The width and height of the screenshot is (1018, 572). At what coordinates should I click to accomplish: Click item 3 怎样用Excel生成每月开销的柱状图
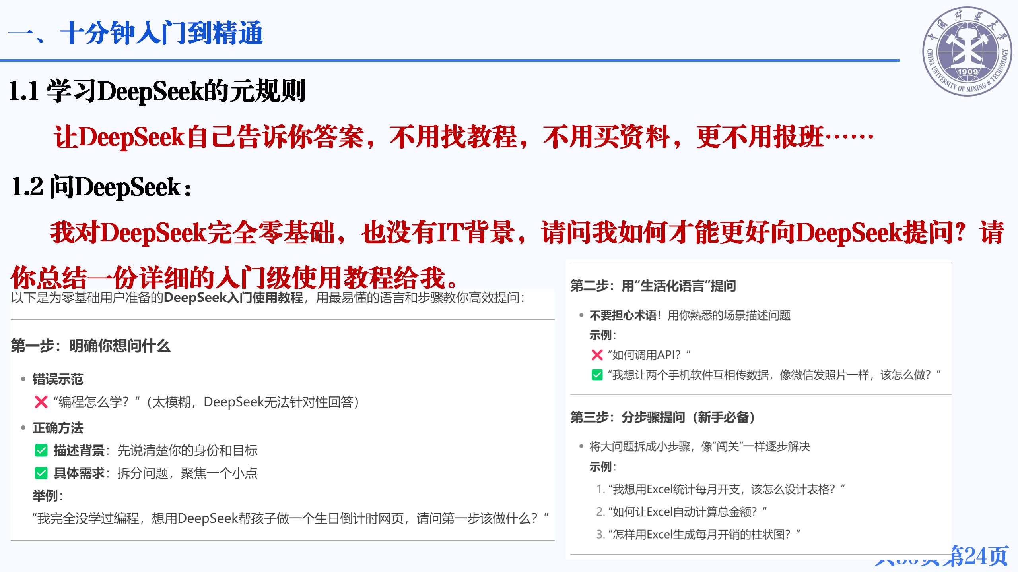pyautogui.click(x=698, y=535)
